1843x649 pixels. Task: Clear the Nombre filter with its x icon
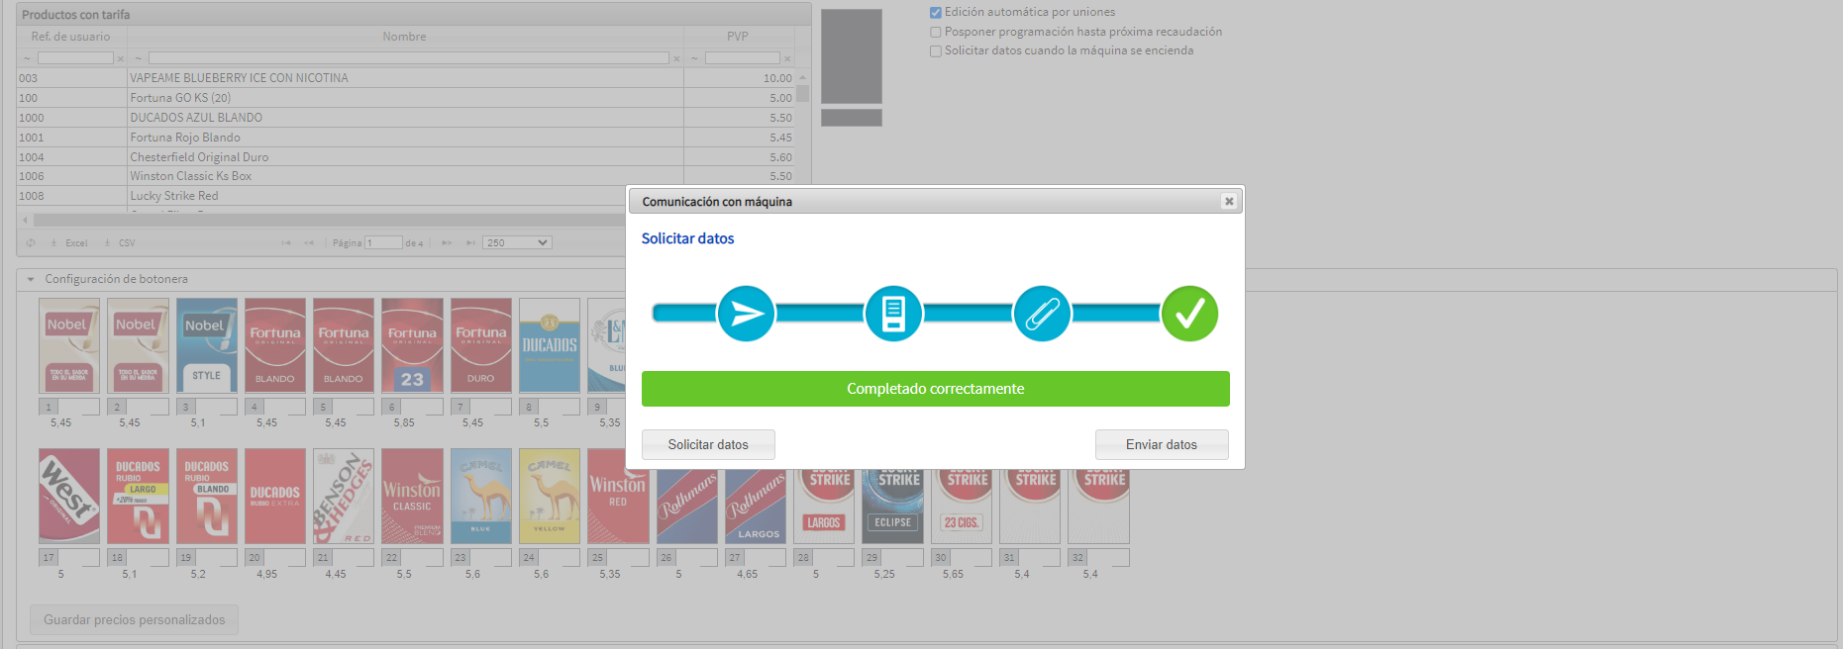tap(676, 58)
